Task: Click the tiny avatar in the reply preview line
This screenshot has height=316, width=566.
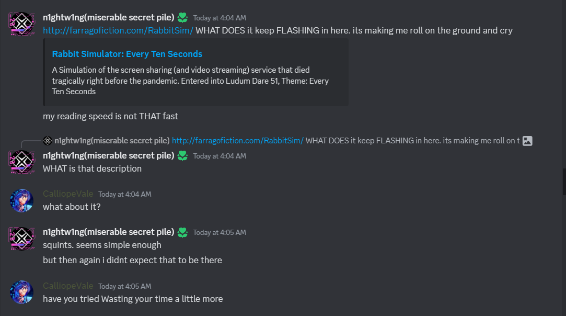Action: click(48, 140)
